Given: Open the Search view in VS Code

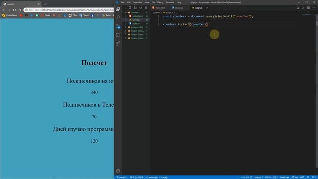Looking at the screenshot, I should coord(118,18).
